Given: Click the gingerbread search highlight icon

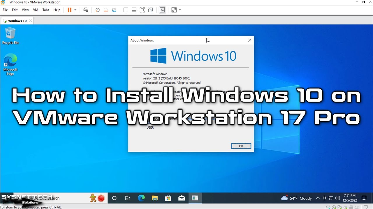Looking at the screenshot, I should (x=93, y=198).
